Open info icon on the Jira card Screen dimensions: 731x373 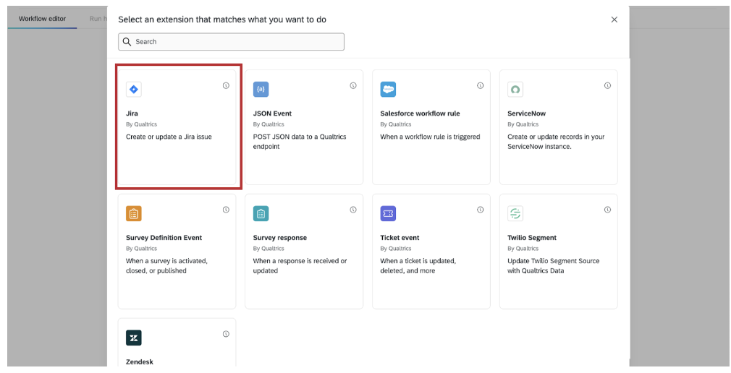(x=226, y=85)
